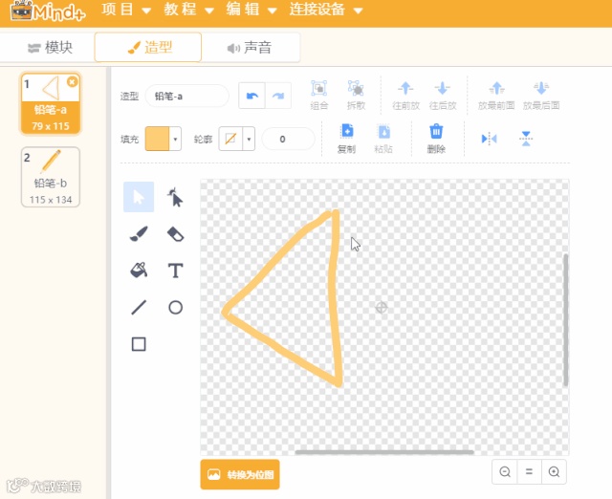
Task: Flip horizontally icon
Action: point(489,139)
